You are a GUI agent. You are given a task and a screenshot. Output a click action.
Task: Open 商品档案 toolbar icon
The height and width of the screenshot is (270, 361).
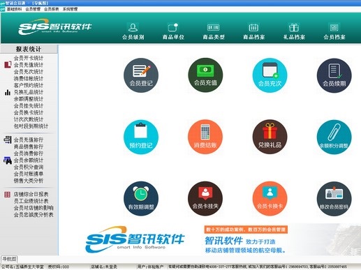[253, 31]
